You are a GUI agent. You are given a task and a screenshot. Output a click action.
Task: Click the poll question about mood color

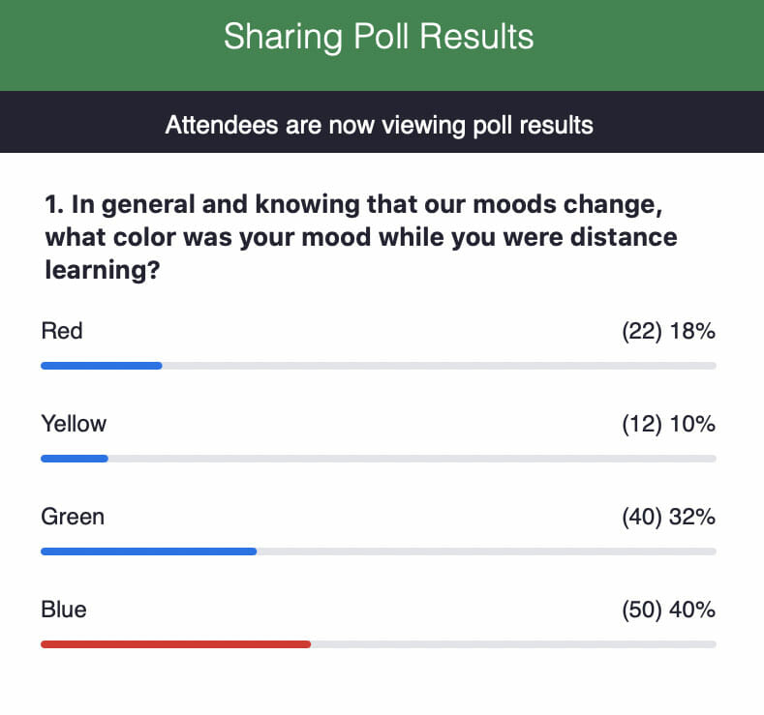point(360,237)
